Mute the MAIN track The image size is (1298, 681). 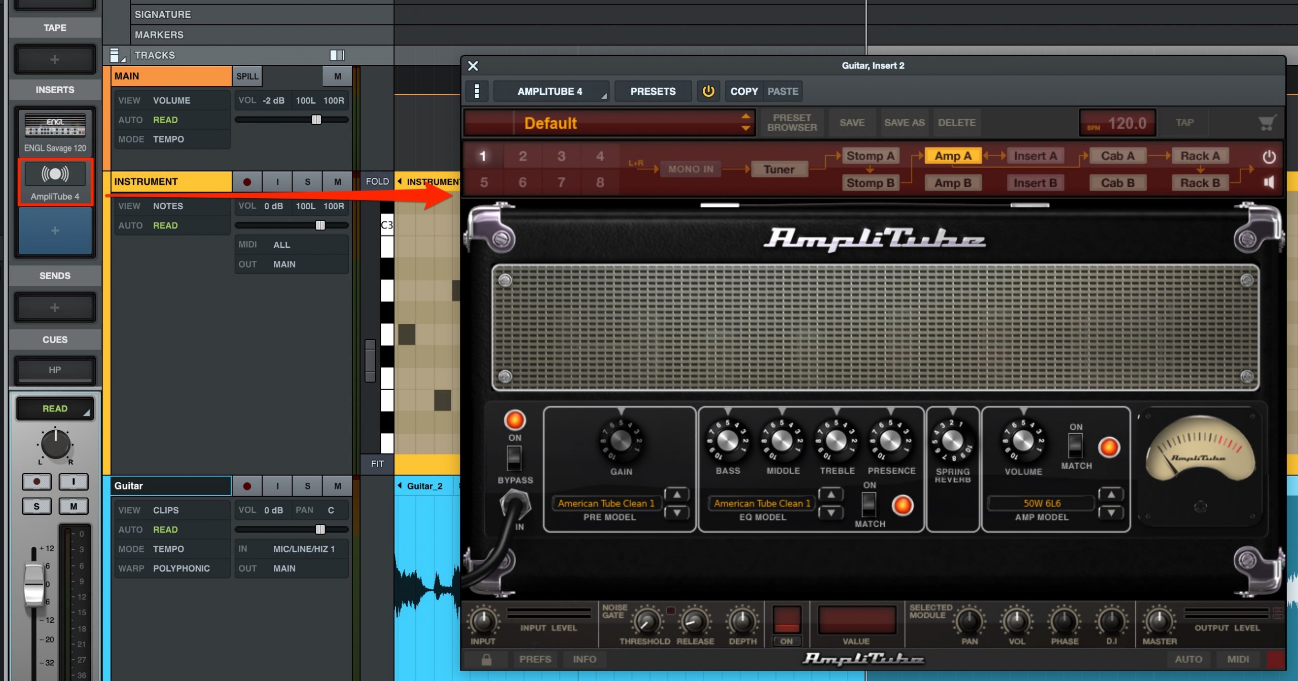click(338, 76)
